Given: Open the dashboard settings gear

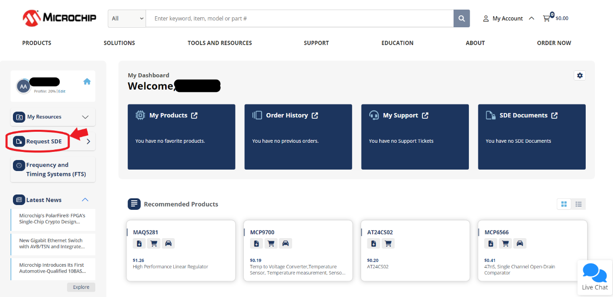Looking at the screenshot, I should pyautogui.click(x=579, y=75).
